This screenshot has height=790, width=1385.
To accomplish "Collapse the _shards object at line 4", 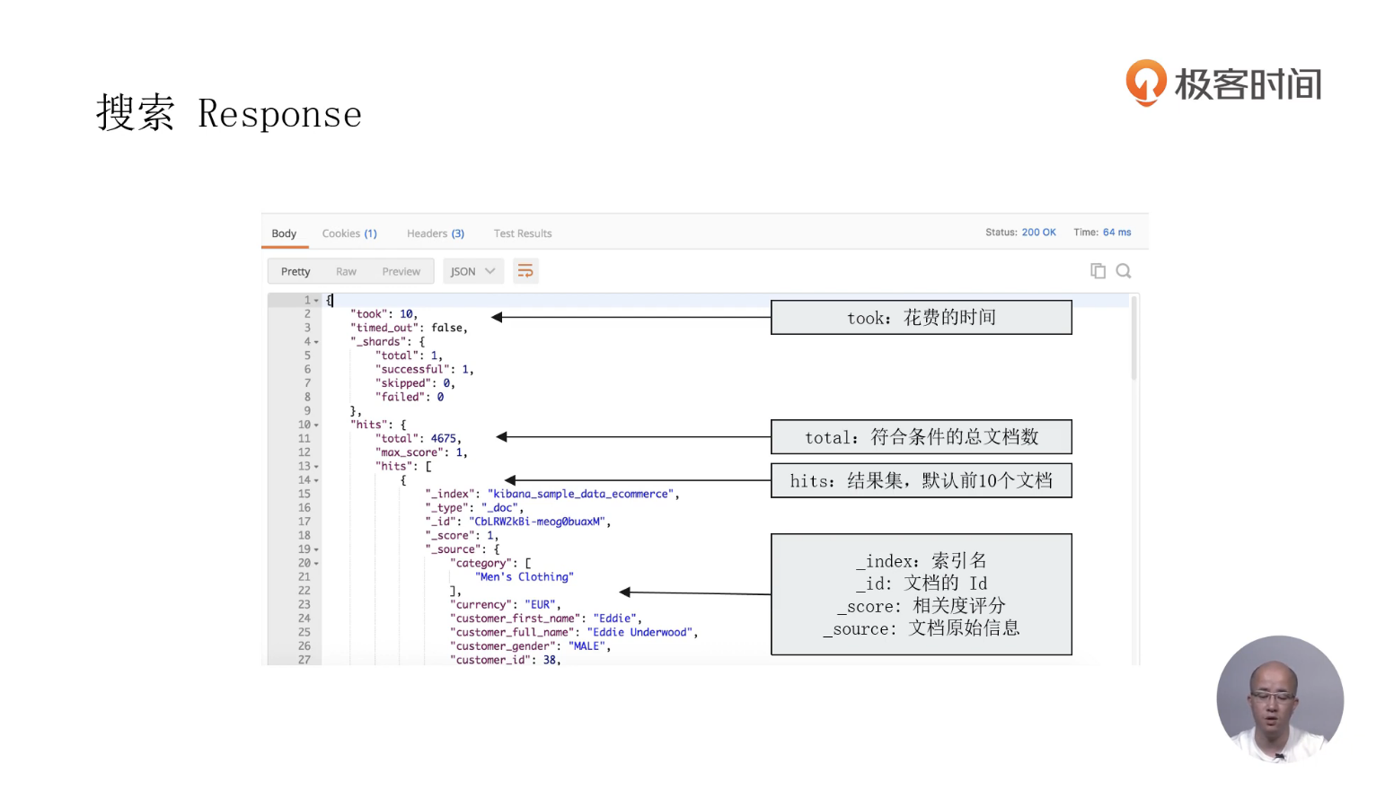I will [316, 342].
